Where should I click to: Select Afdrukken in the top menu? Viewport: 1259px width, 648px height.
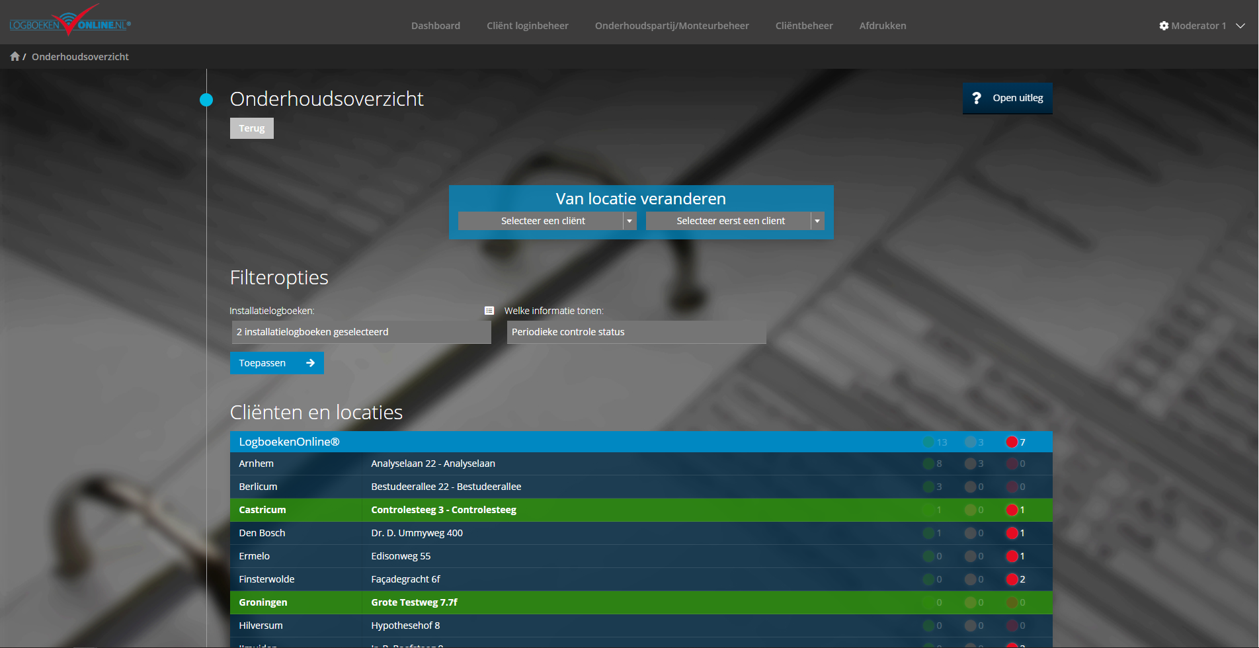(883, 26)
